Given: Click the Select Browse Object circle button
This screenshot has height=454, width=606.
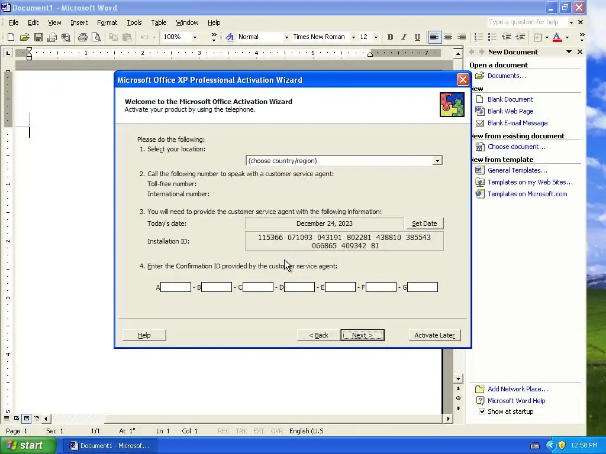Looking at the screenshot, I should point(458,398).
